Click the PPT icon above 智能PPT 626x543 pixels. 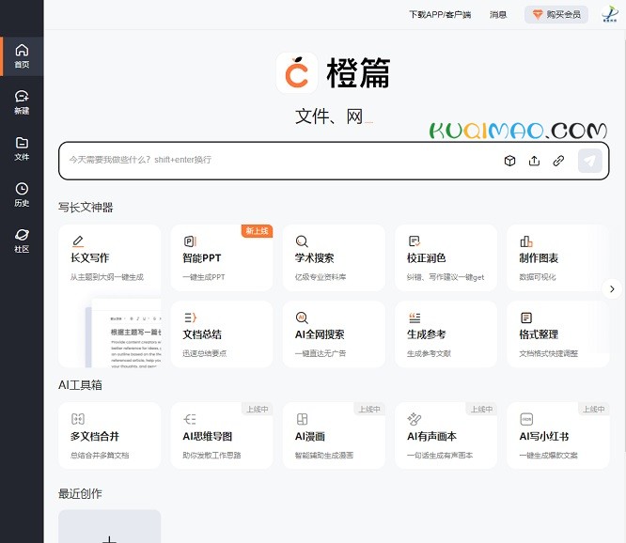[x=190, y=241]
